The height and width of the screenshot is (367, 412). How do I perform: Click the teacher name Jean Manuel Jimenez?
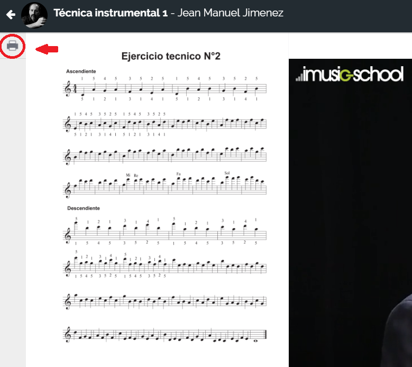click(230, 13)
